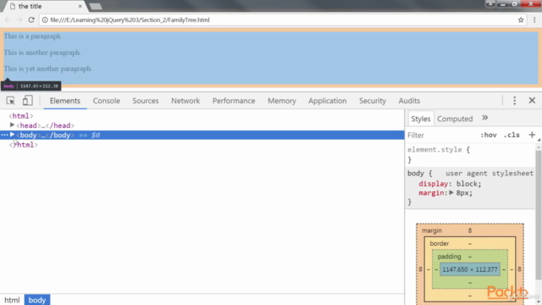The height and width of the screenshot is (305, 542).
Task: Click the browser back arrow
Action: coord(8,20)
